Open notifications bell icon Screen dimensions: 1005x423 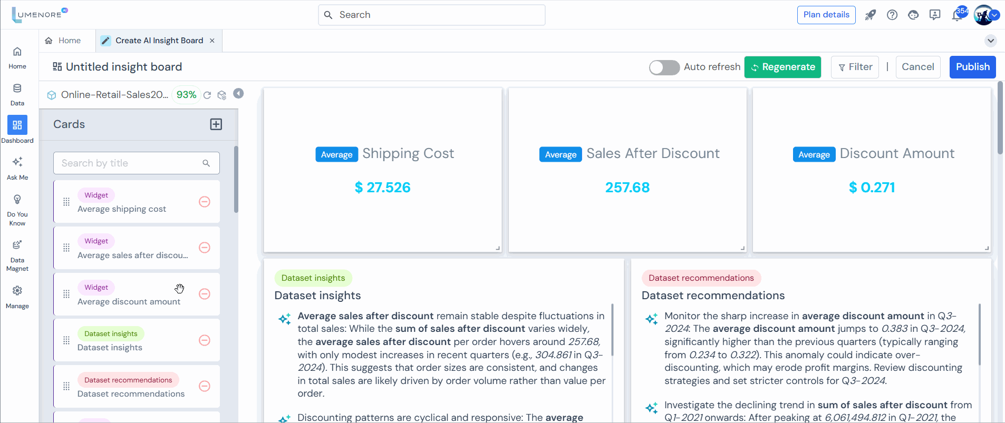pos(957,15)
